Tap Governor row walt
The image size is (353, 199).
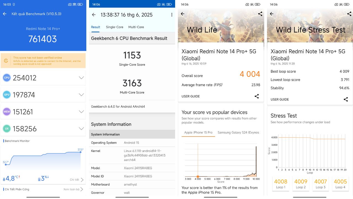coord(132,193)
